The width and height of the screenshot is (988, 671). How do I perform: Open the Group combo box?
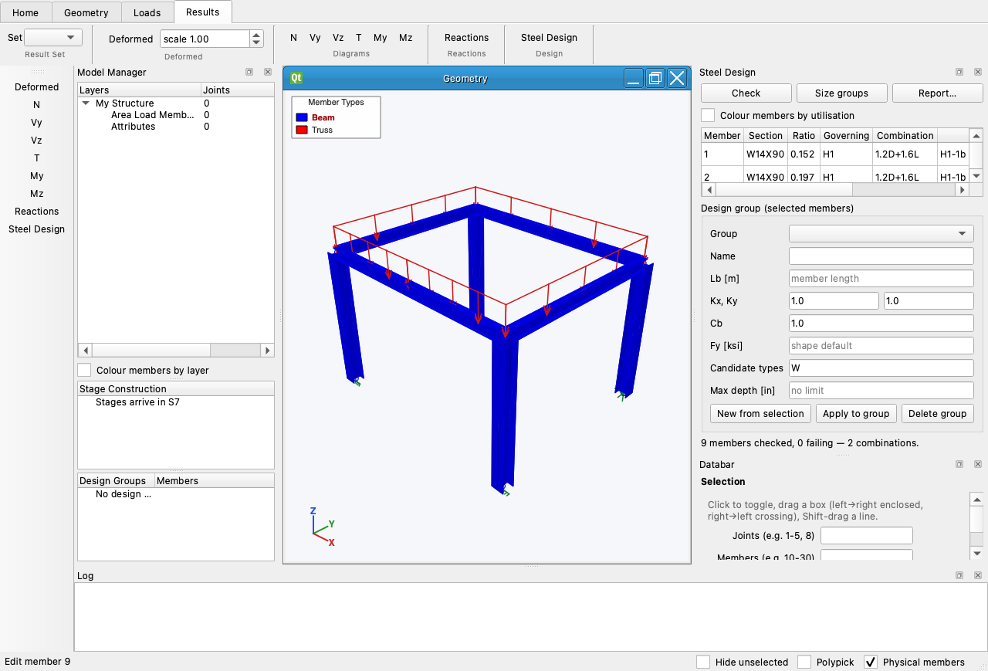tap(881, 233)
